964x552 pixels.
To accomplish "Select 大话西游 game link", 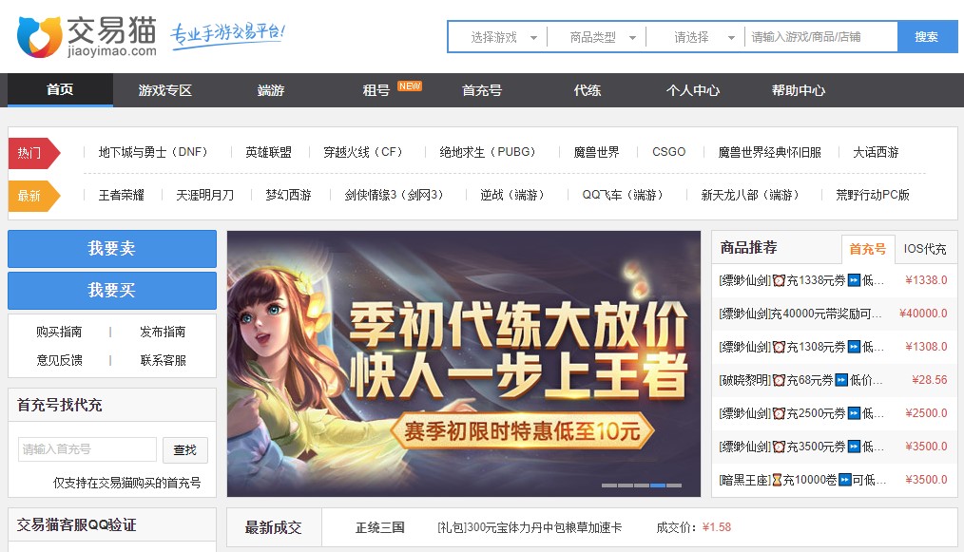I will pyautogui.click(x=876, y=152).
